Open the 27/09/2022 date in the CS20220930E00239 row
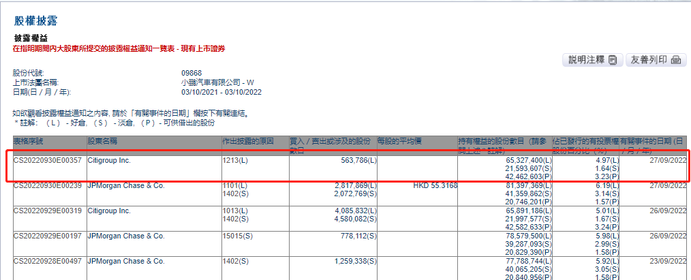 pyautogui.click(x=669, y=186)
